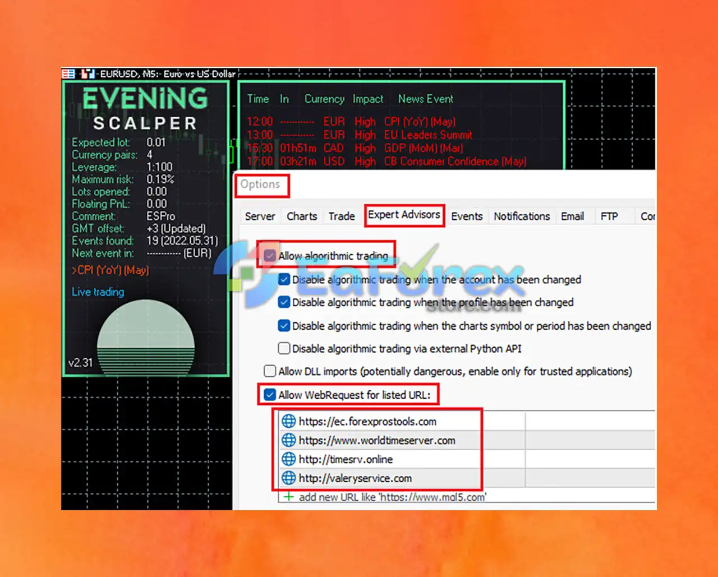The image size is (718, 577).
Task: Click the CB Consumer Confidence (May) news row
Action: [x=386, y=161]
